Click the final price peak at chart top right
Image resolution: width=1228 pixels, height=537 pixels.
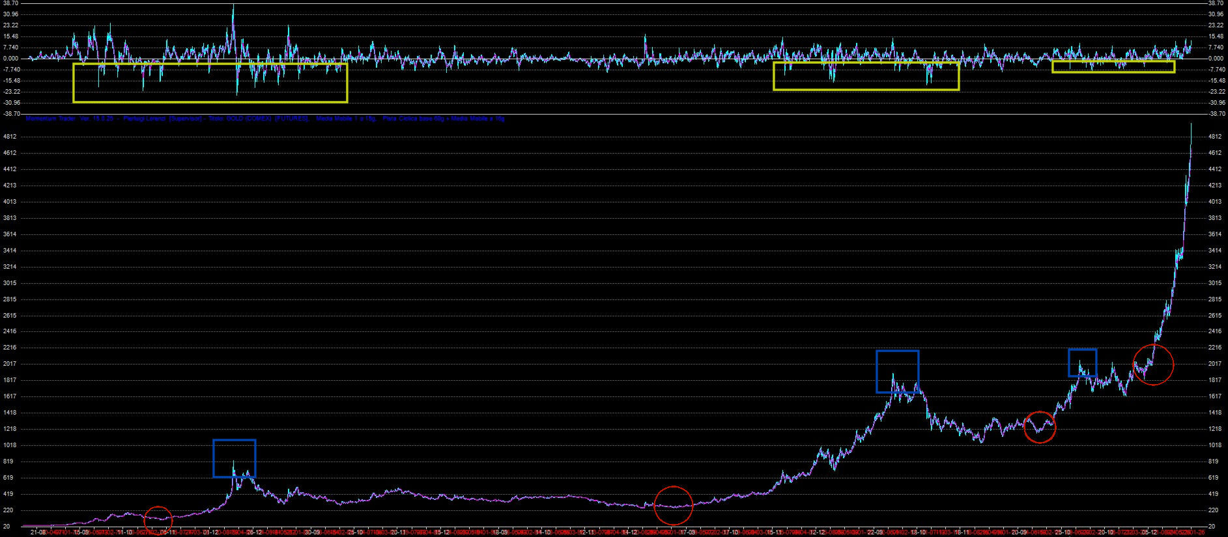pyautogui.click(x=1192, y=125)
